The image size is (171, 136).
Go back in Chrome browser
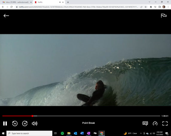pos(3,7)
